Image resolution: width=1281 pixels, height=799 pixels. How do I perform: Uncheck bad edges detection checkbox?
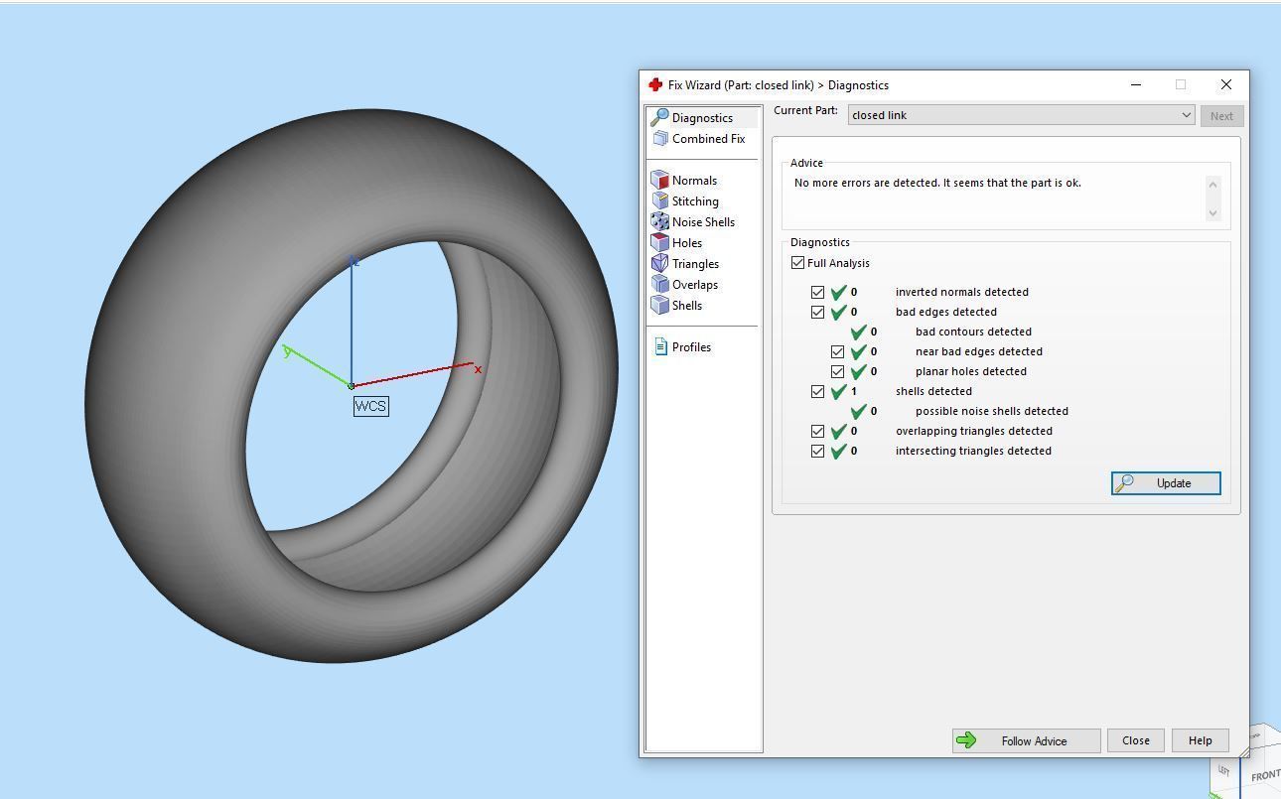pos(817,312)
